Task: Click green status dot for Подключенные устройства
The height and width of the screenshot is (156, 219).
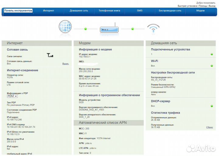Action: click(212, 54)
